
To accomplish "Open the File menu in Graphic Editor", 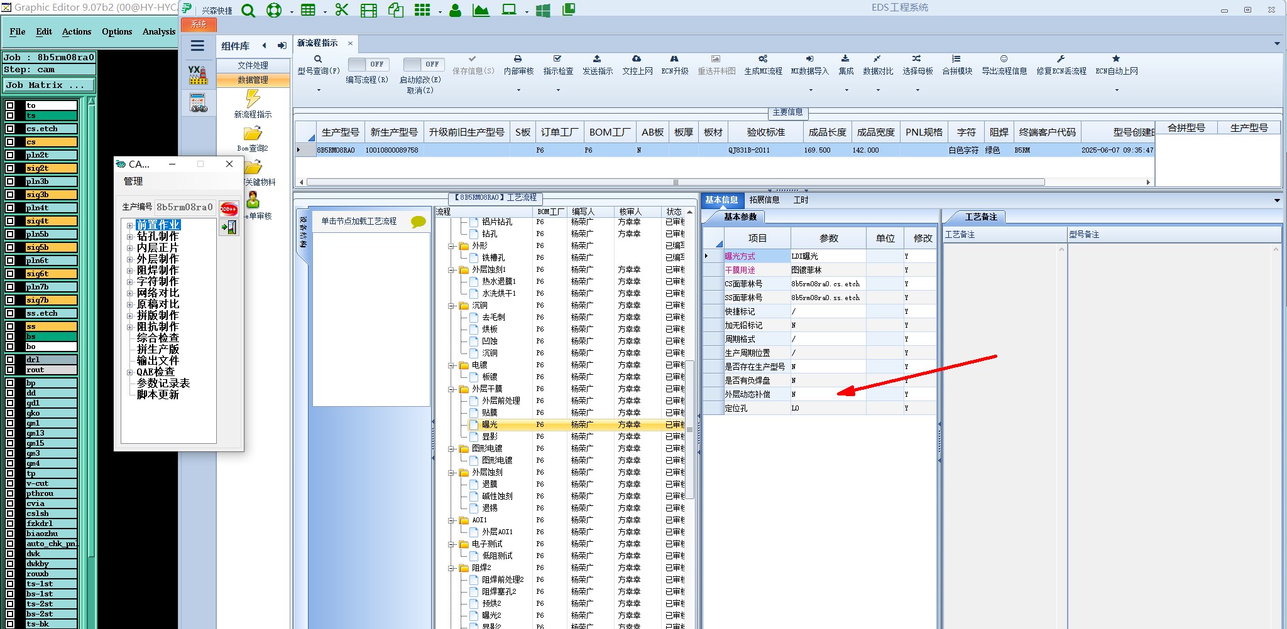I will (x=18, y=31).
